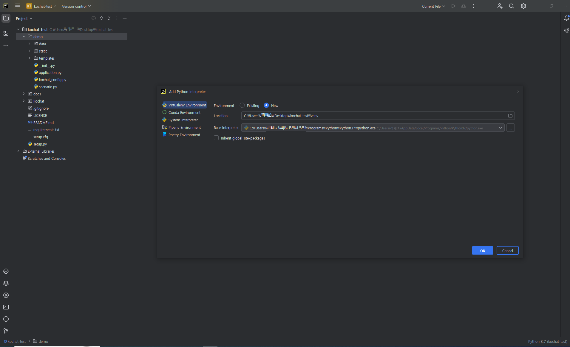Screen dimensions: 570x347
Task: Open the Services tool window
Action: point(6,295)
